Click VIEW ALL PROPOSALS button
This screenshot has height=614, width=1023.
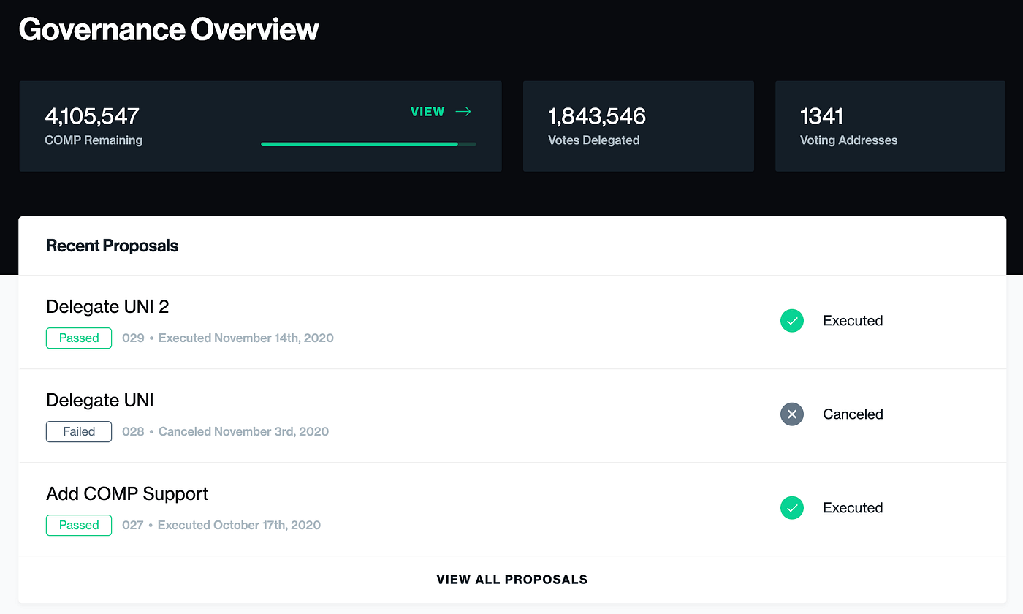click(512, 580)
